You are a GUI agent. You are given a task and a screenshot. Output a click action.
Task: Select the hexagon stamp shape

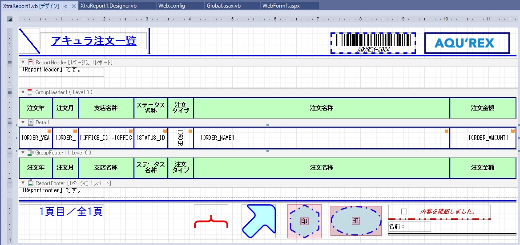point(304,221)
